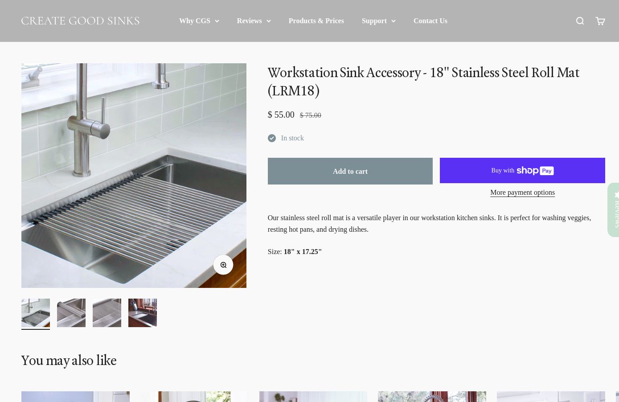The width and height of the screenshot is (619, 402).
Task: Open the shopping cart icon
Action: tap(600, 21)
